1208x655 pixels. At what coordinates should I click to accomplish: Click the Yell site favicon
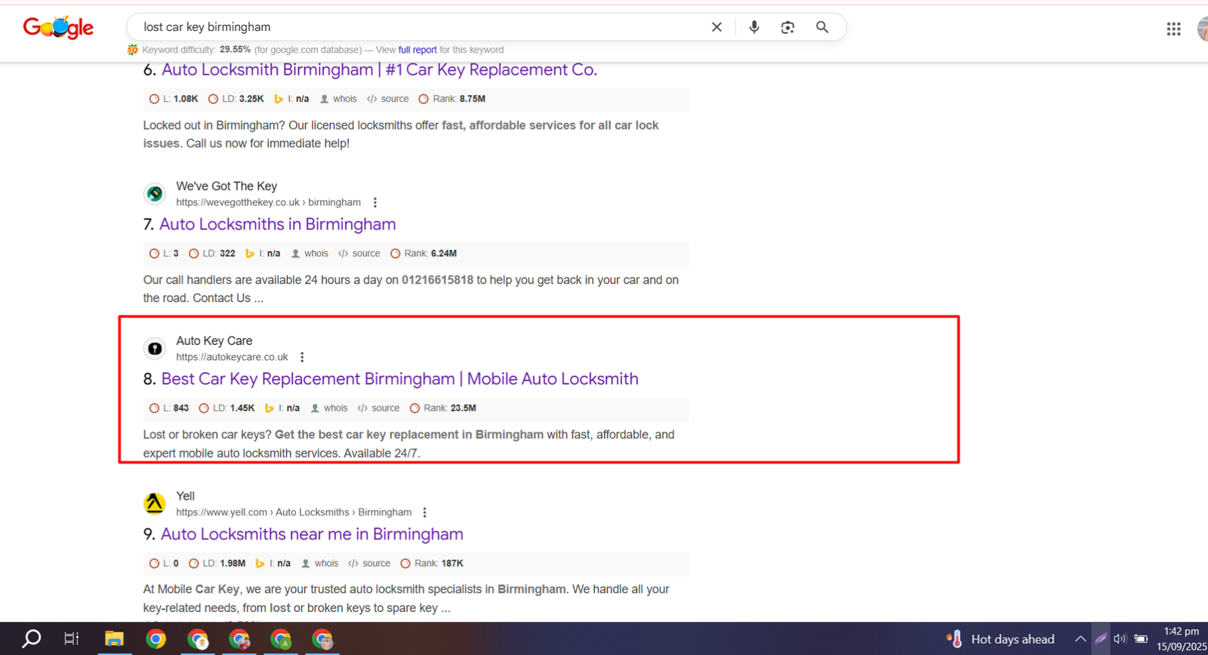(155, 503)
